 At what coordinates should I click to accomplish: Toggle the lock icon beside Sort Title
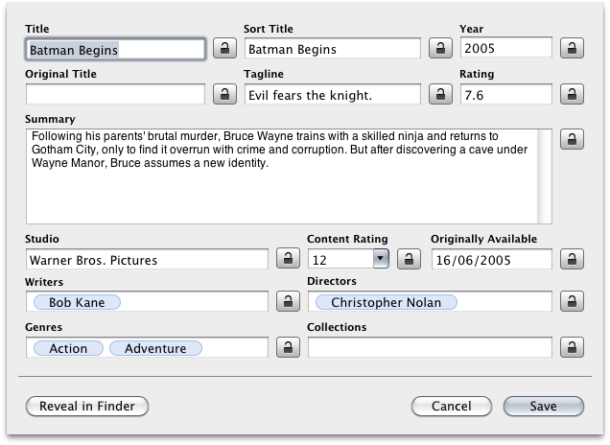coord(440,48)
